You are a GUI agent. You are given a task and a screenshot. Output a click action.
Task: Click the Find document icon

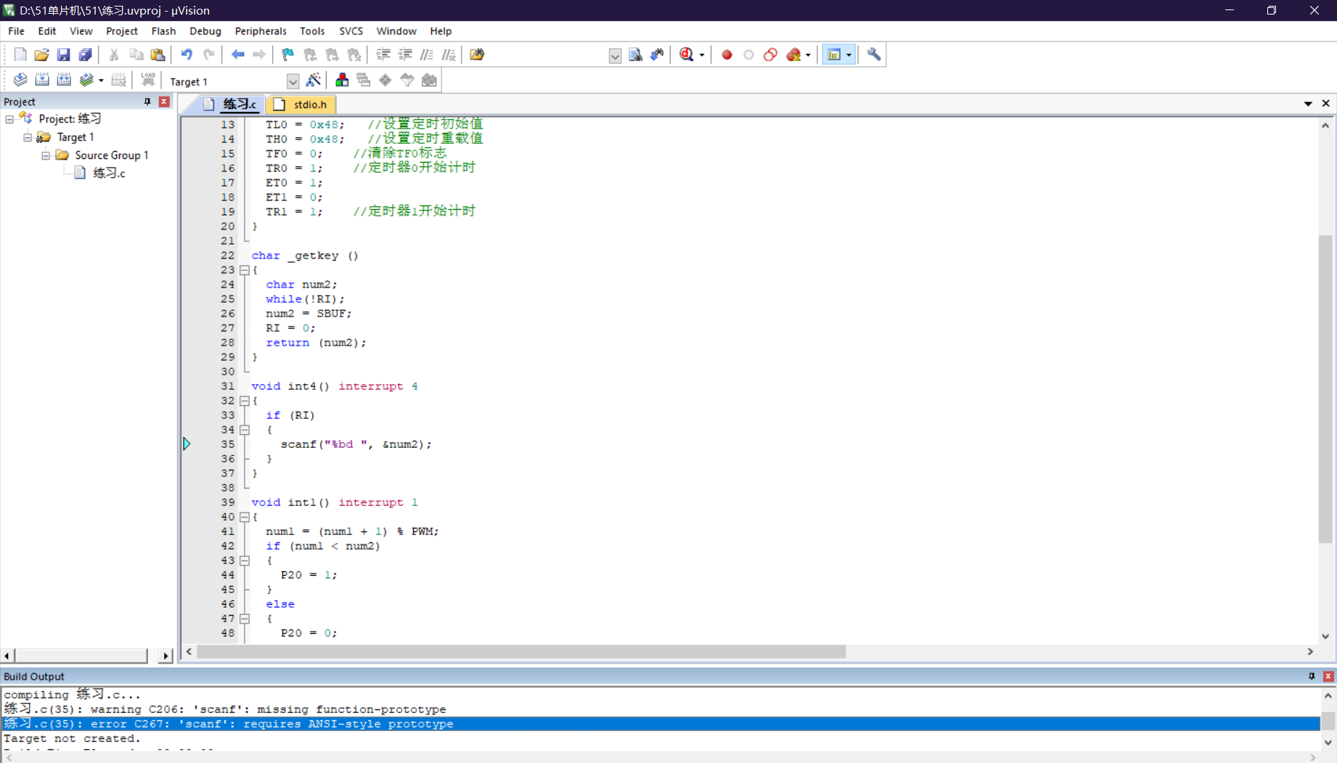[x=636, y=54]
